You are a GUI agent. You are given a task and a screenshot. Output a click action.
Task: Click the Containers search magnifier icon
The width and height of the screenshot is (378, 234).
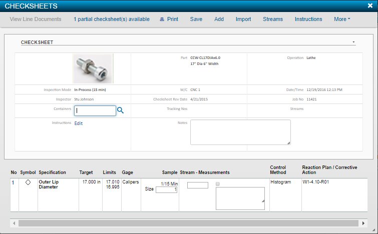tap(121, 110)
